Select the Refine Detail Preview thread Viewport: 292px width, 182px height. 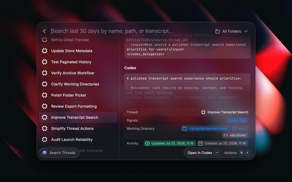(78, 40)
